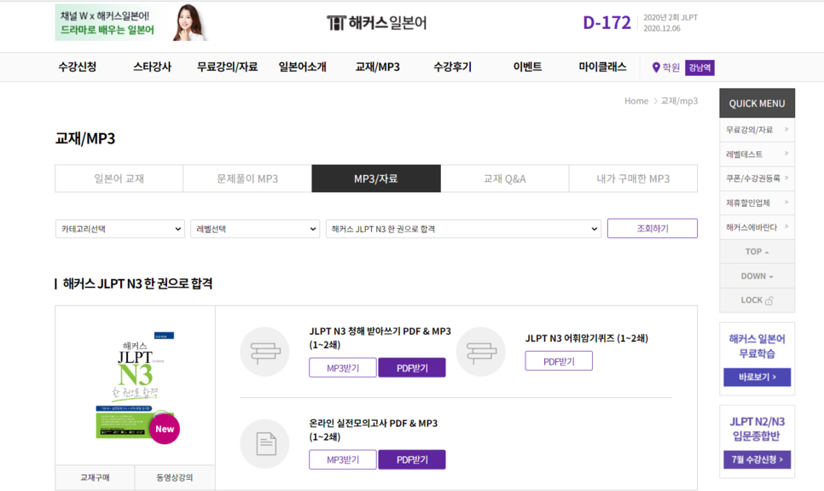The image size is (824, 491).
Task: Open the 수강신청 menu
Action: [x=78, y=67]
